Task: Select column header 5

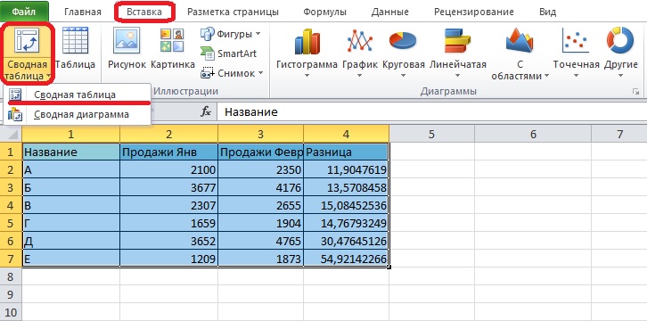Action: [x=431, y=134]
